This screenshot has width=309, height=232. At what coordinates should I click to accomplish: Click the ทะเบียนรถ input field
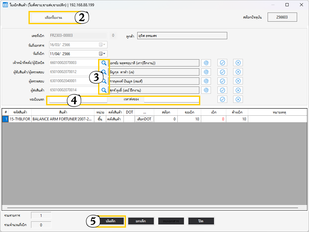78,100
